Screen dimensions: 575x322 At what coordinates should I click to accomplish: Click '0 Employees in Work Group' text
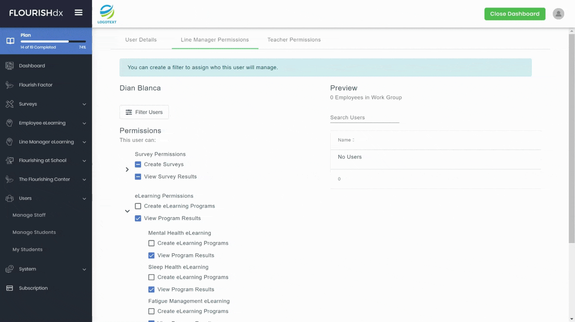click(366, 97)
